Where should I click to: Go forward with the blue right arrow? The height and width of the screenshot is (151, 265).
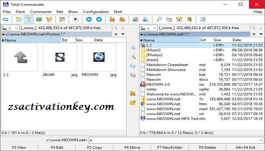[99, 19]
